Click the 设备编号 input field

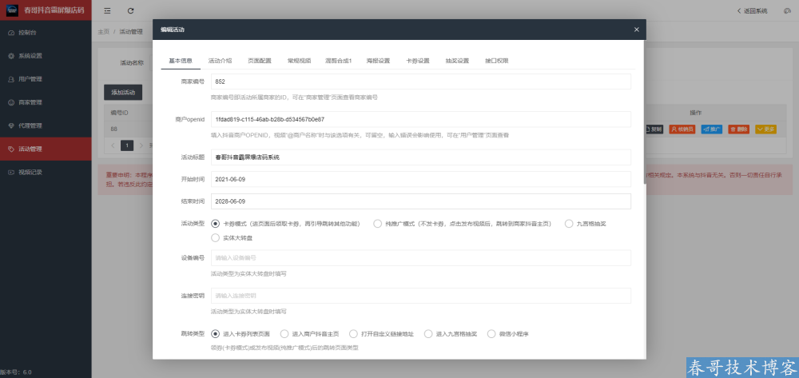[x=421, y=258]
